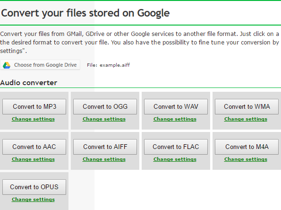
Task: Select the Convert to M4A option
Action: pos(247,147)
